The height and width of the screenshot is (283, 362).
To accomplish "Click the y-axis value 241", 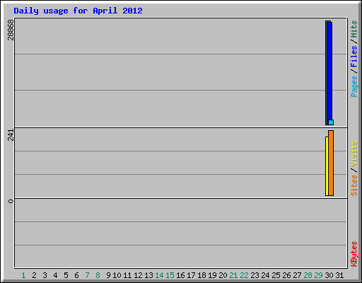I will (x=11, y=135).
